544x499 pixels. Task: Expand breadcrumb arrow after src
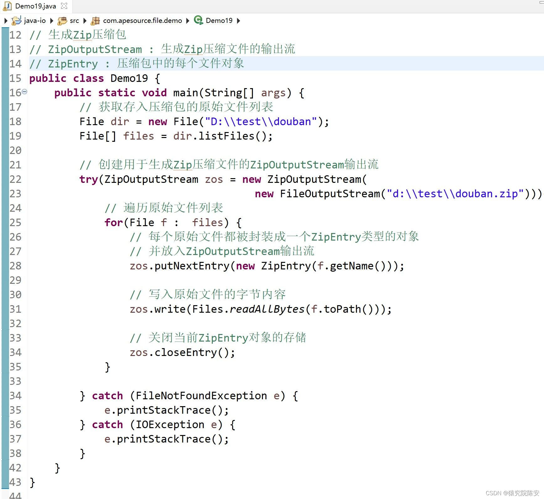coord(85,21)
